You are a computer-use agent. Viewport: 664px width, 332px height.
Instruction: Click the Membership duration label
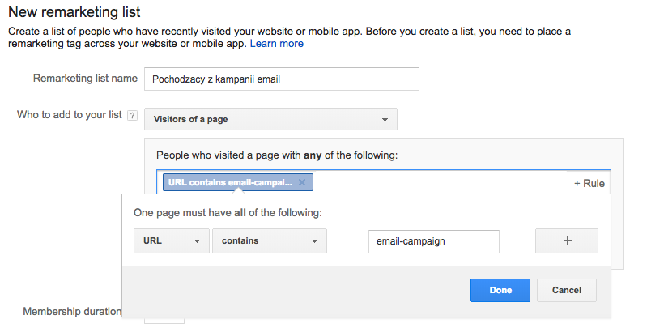[x=72, y=312]
